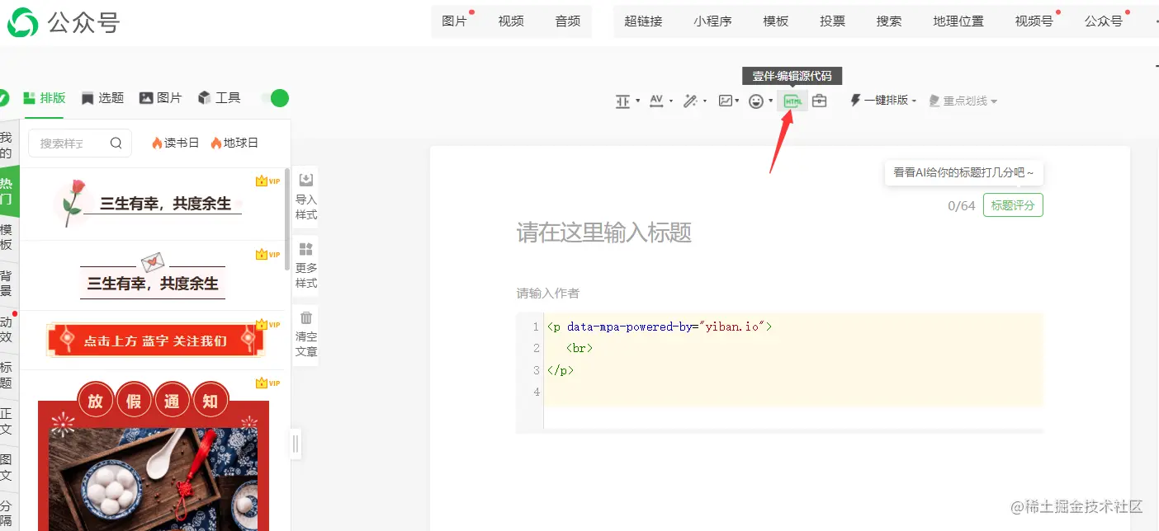Select 标题 side category
Viewport: 1159px width, 531px height.
pos(7,376)
